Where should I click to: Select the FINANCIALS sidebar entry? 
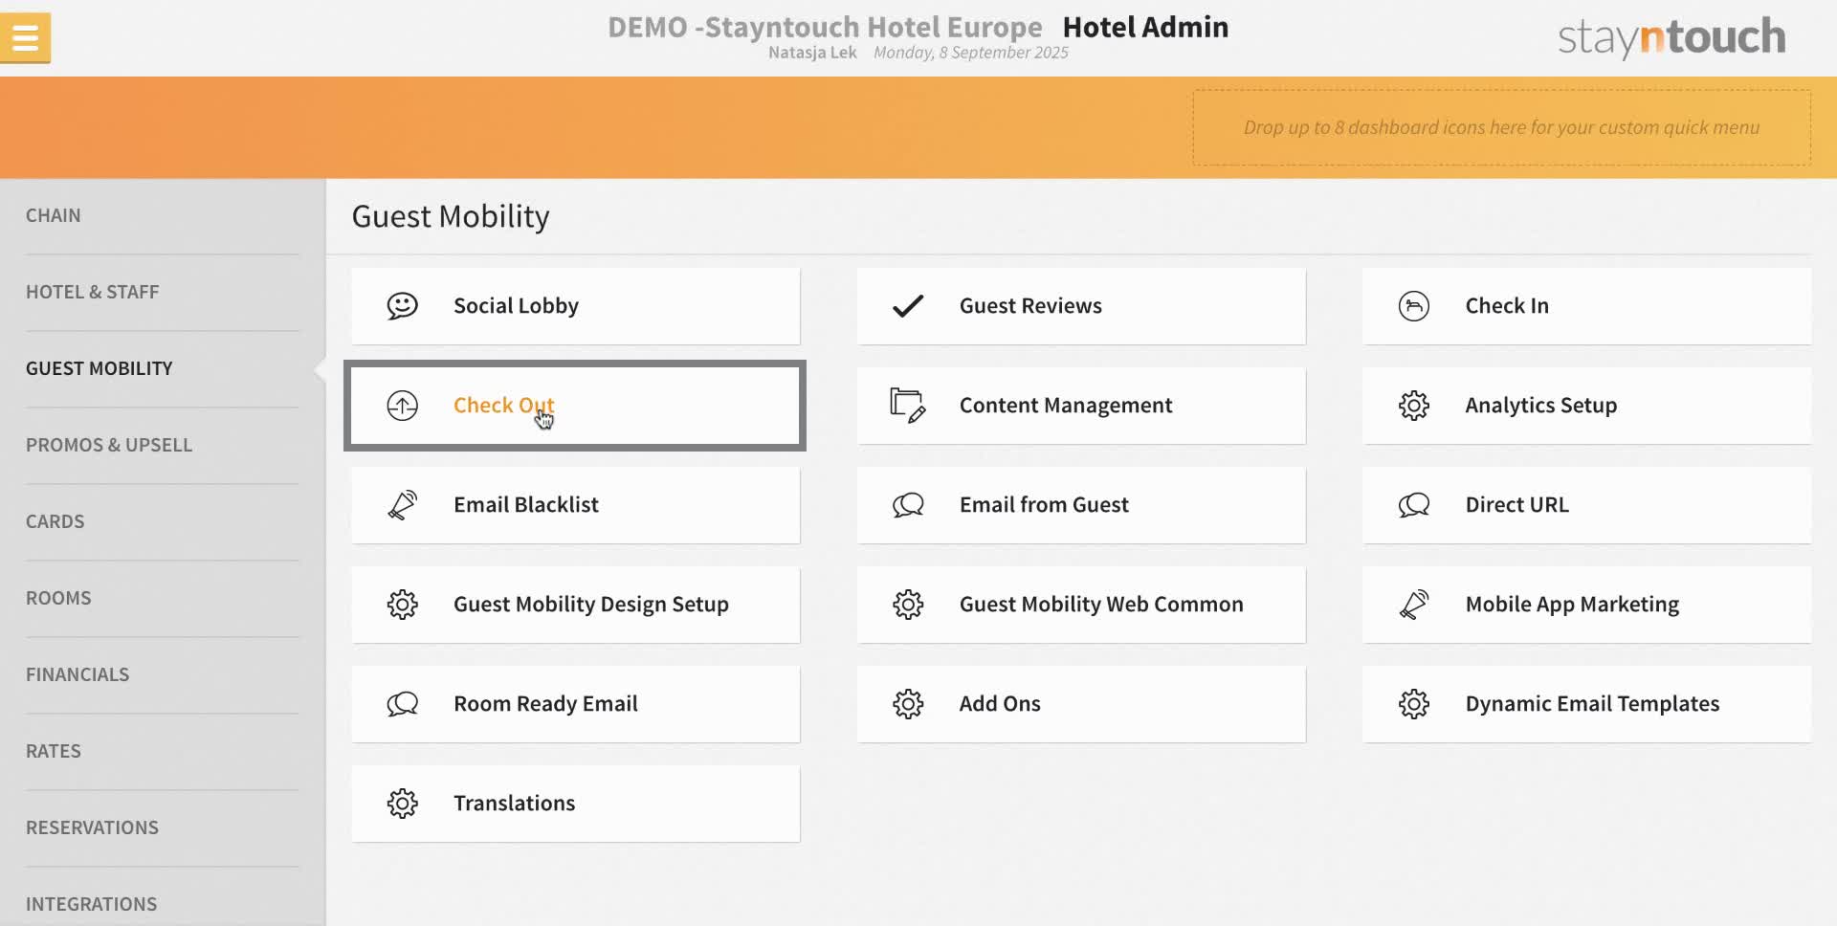(77, 673)
